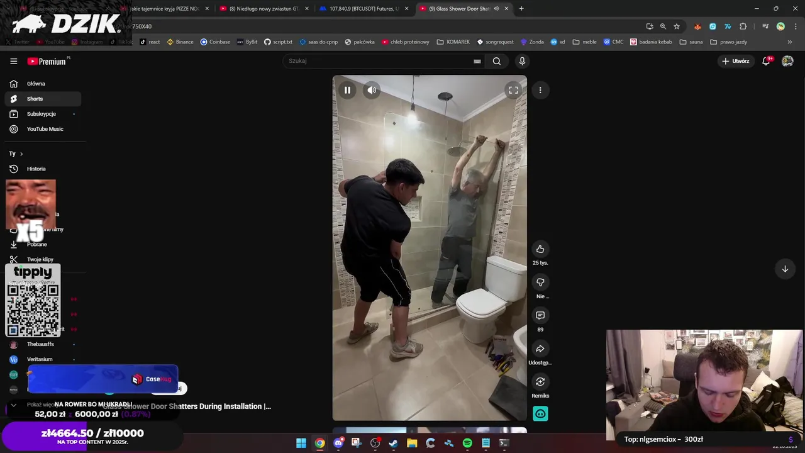Go to YouTube Premium home logo
Screen dimensions: 805x453
[x=47, y=61]
